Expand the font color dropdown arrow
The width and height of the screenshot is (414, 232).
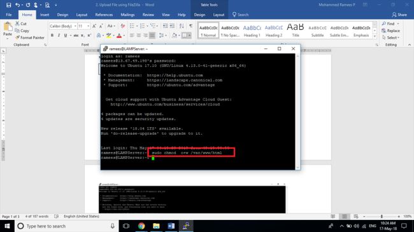pos(124,36)
